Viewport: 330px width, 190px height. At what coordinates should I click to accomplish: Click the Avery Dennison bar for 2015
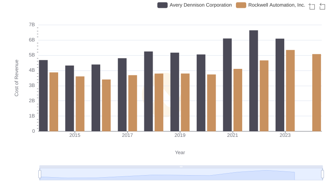69,99
